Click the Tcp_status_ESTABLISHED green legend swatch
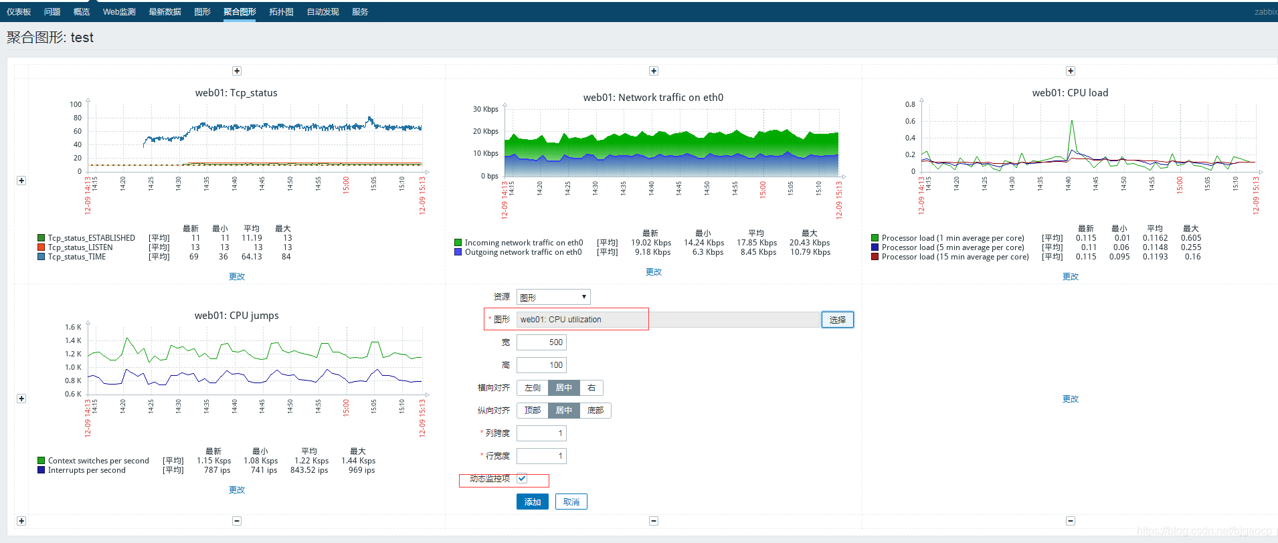The image size is (1278, 543). coord(41,238)
